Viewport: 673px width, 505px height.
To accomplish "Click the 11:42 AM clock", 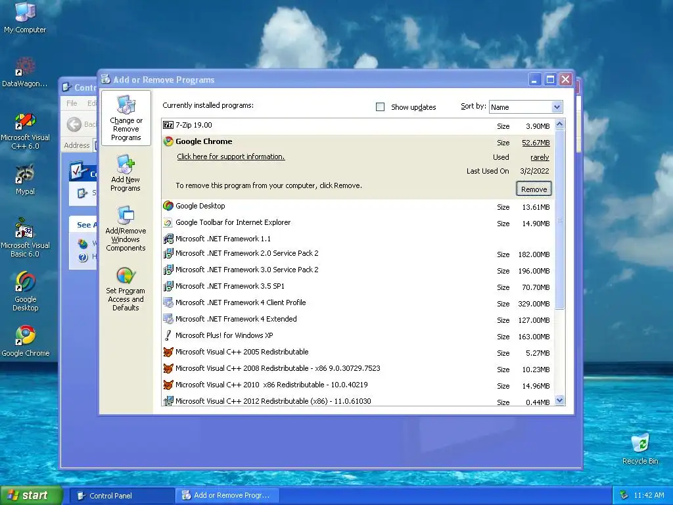I will coord(649,496).
